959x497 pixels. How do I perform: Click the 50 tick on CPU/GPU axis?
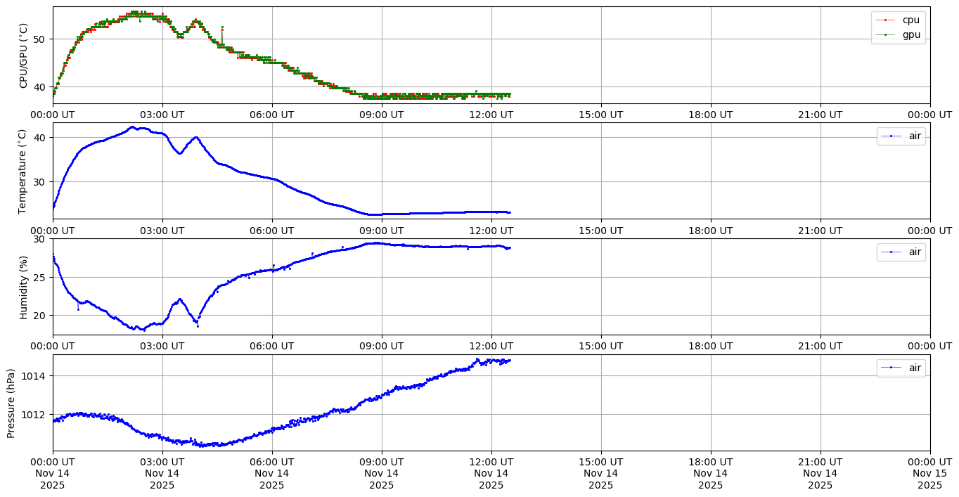click(x=40, y=39)
